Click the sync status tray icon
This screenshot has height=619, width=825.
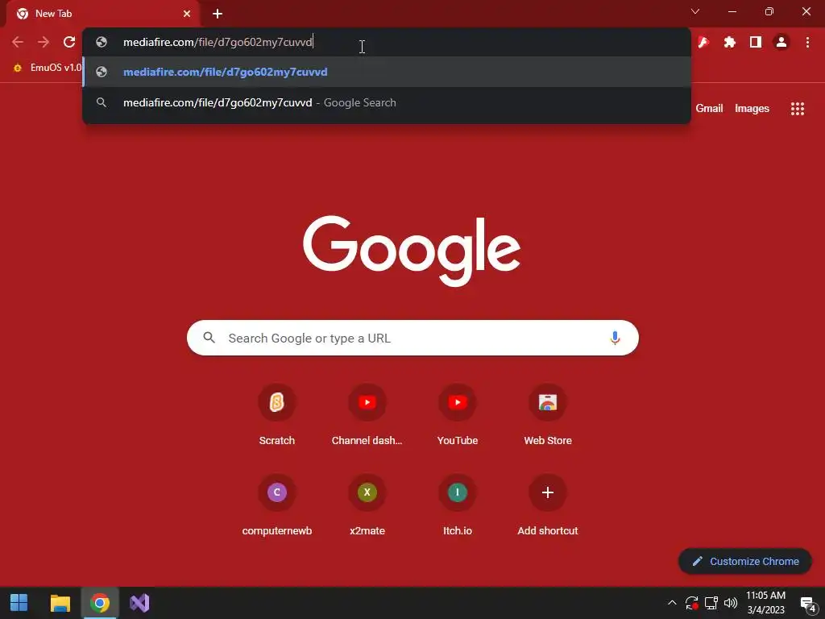click(x=691, y=603)
